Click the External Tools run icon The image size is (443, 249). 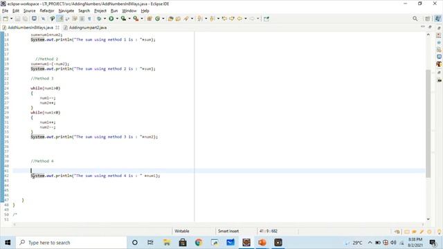click(x=136, y=19)
